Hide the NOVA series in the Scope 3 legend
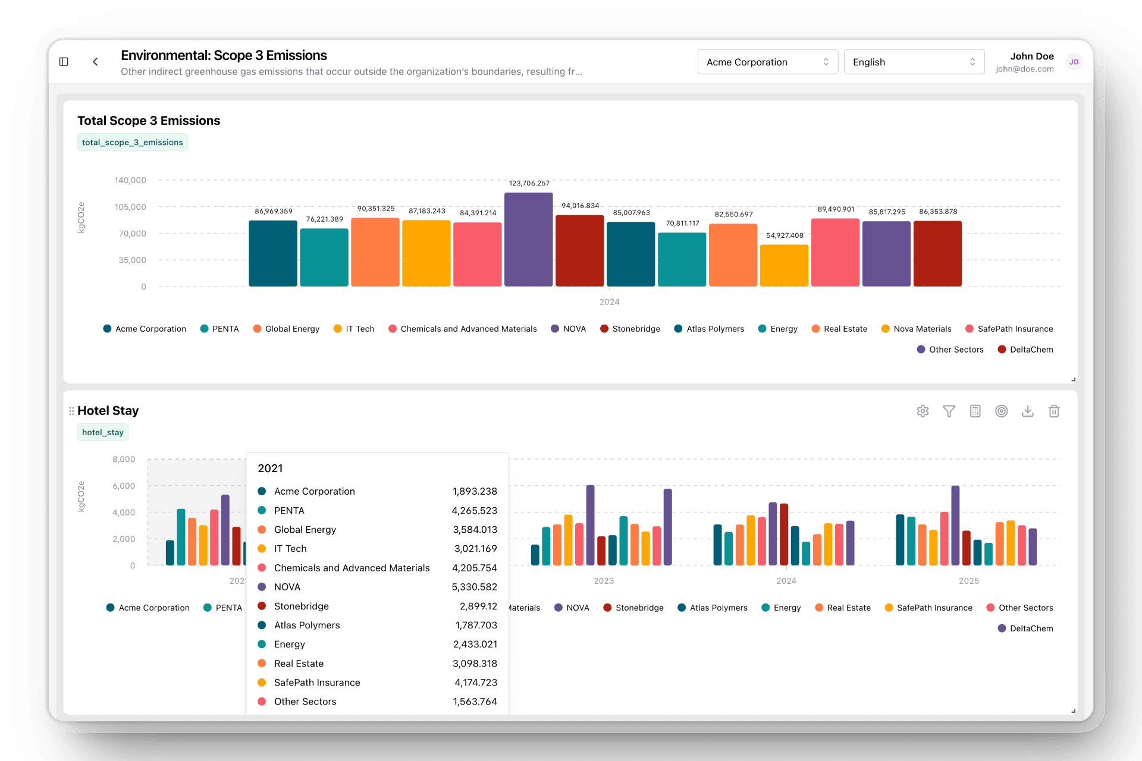This screenshot has height=761, width=1142. point(568,328)
